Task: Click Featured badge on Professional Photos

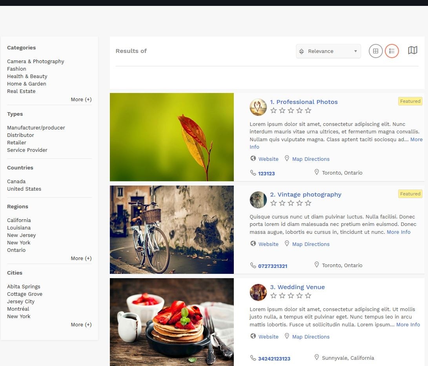Action: click(x=410, y=101)
